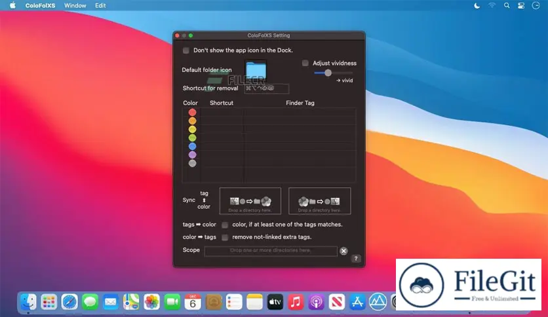Click the default blue folder icon

tap(256, 71)
